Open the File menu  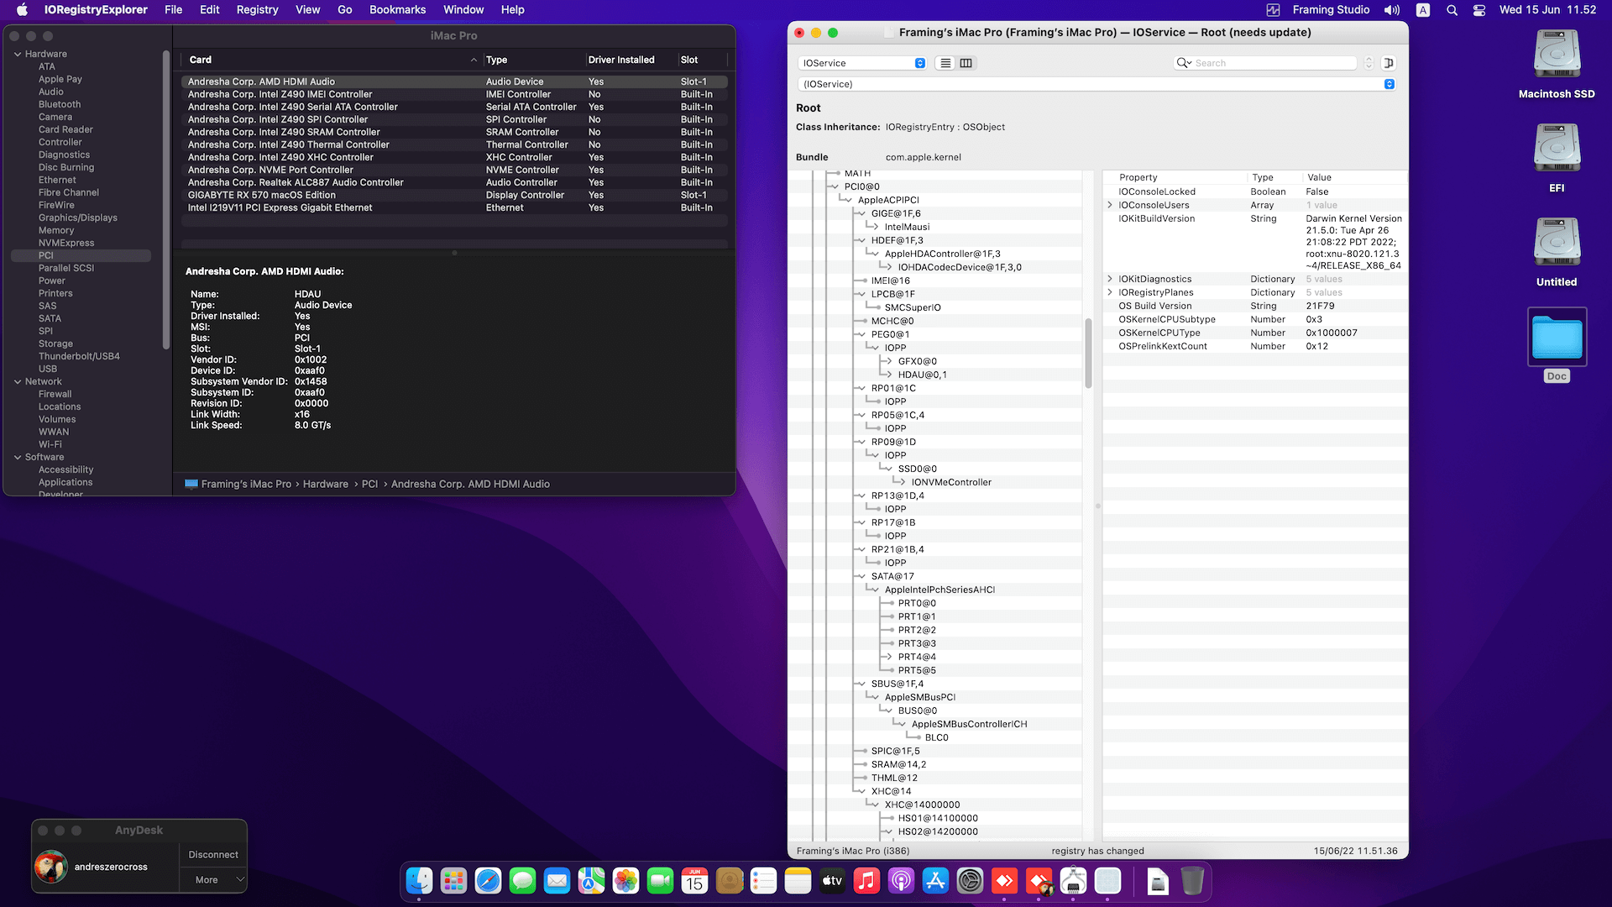174,10
